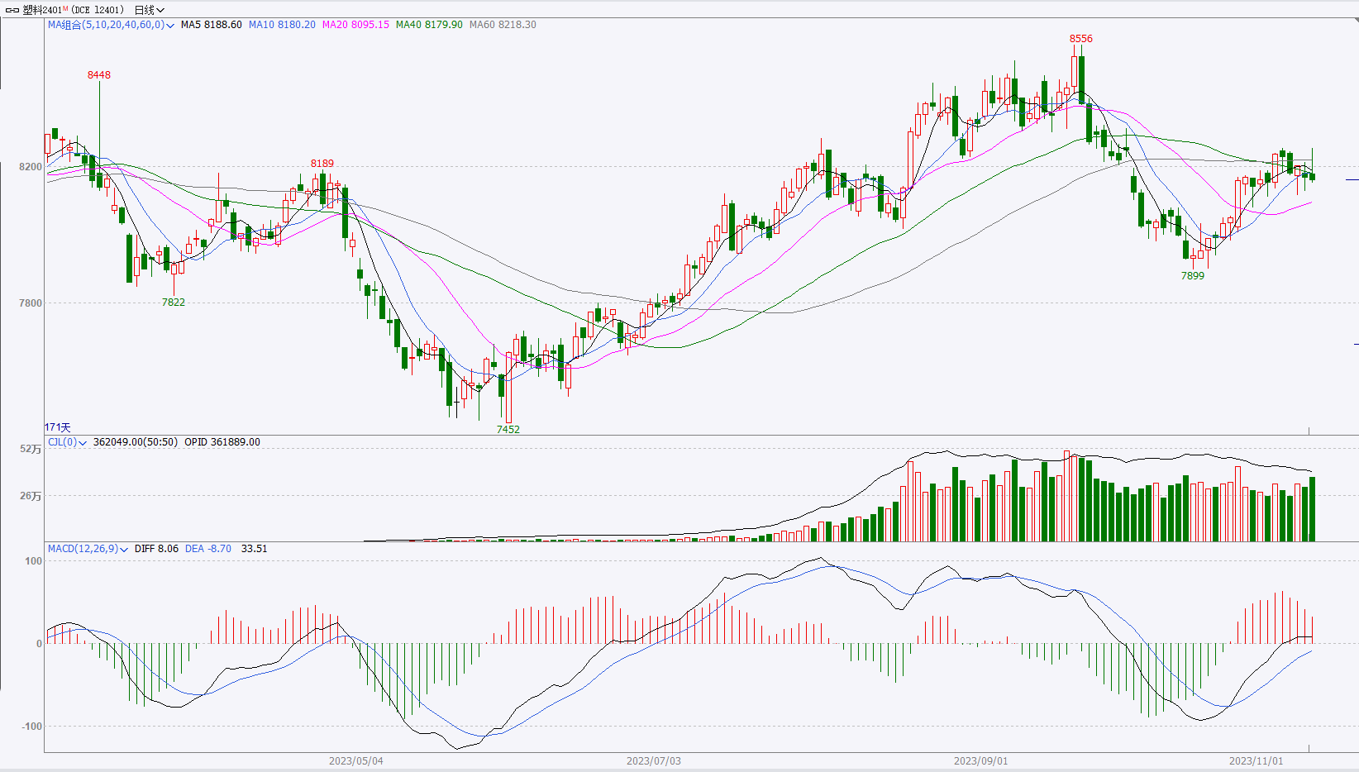
Task: Click the 8448 peak price label
Action: 99,75
